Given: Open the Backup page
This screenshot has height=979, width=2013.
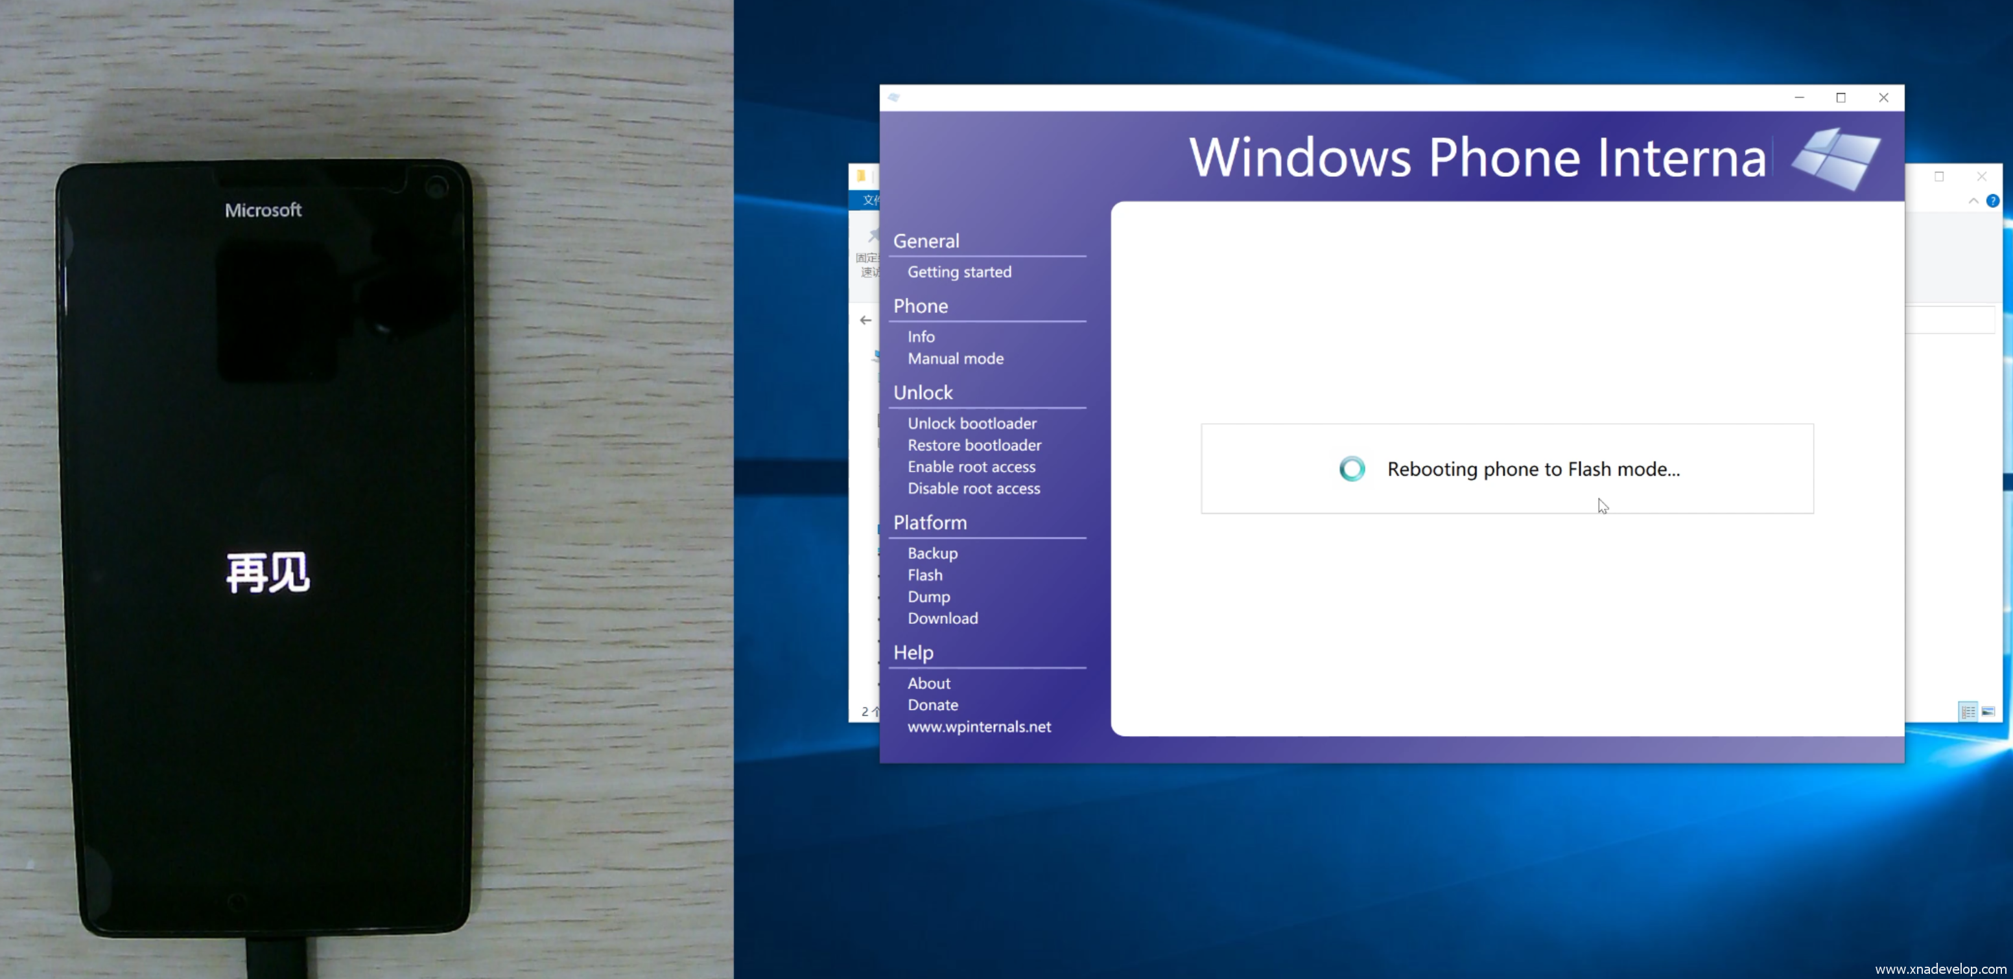Looking at the screenshot, I should [932, 553].
